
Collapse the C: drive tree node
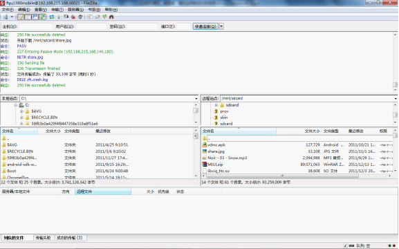pos(16,105)
